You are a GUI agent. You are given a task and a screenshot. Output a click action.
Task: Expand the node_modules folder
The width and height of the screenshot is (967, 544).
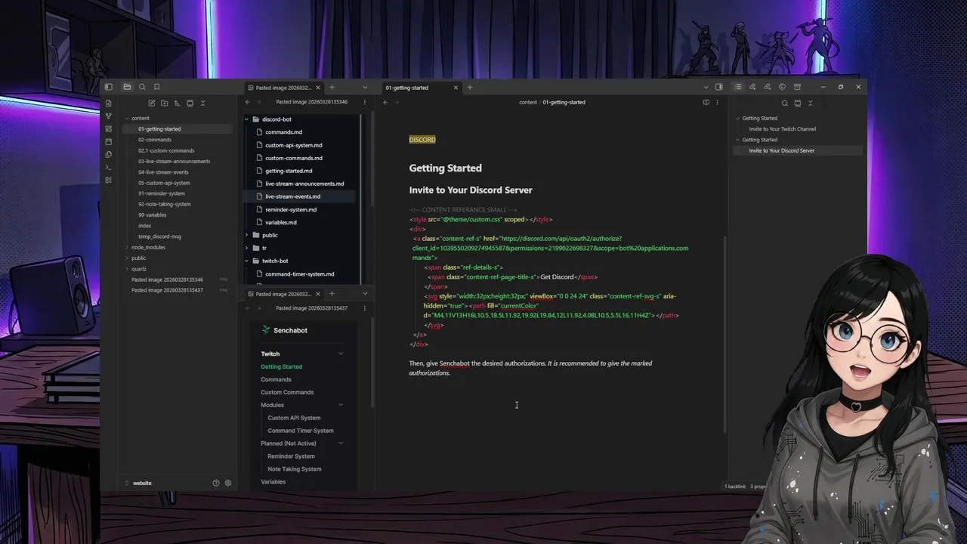125,247
